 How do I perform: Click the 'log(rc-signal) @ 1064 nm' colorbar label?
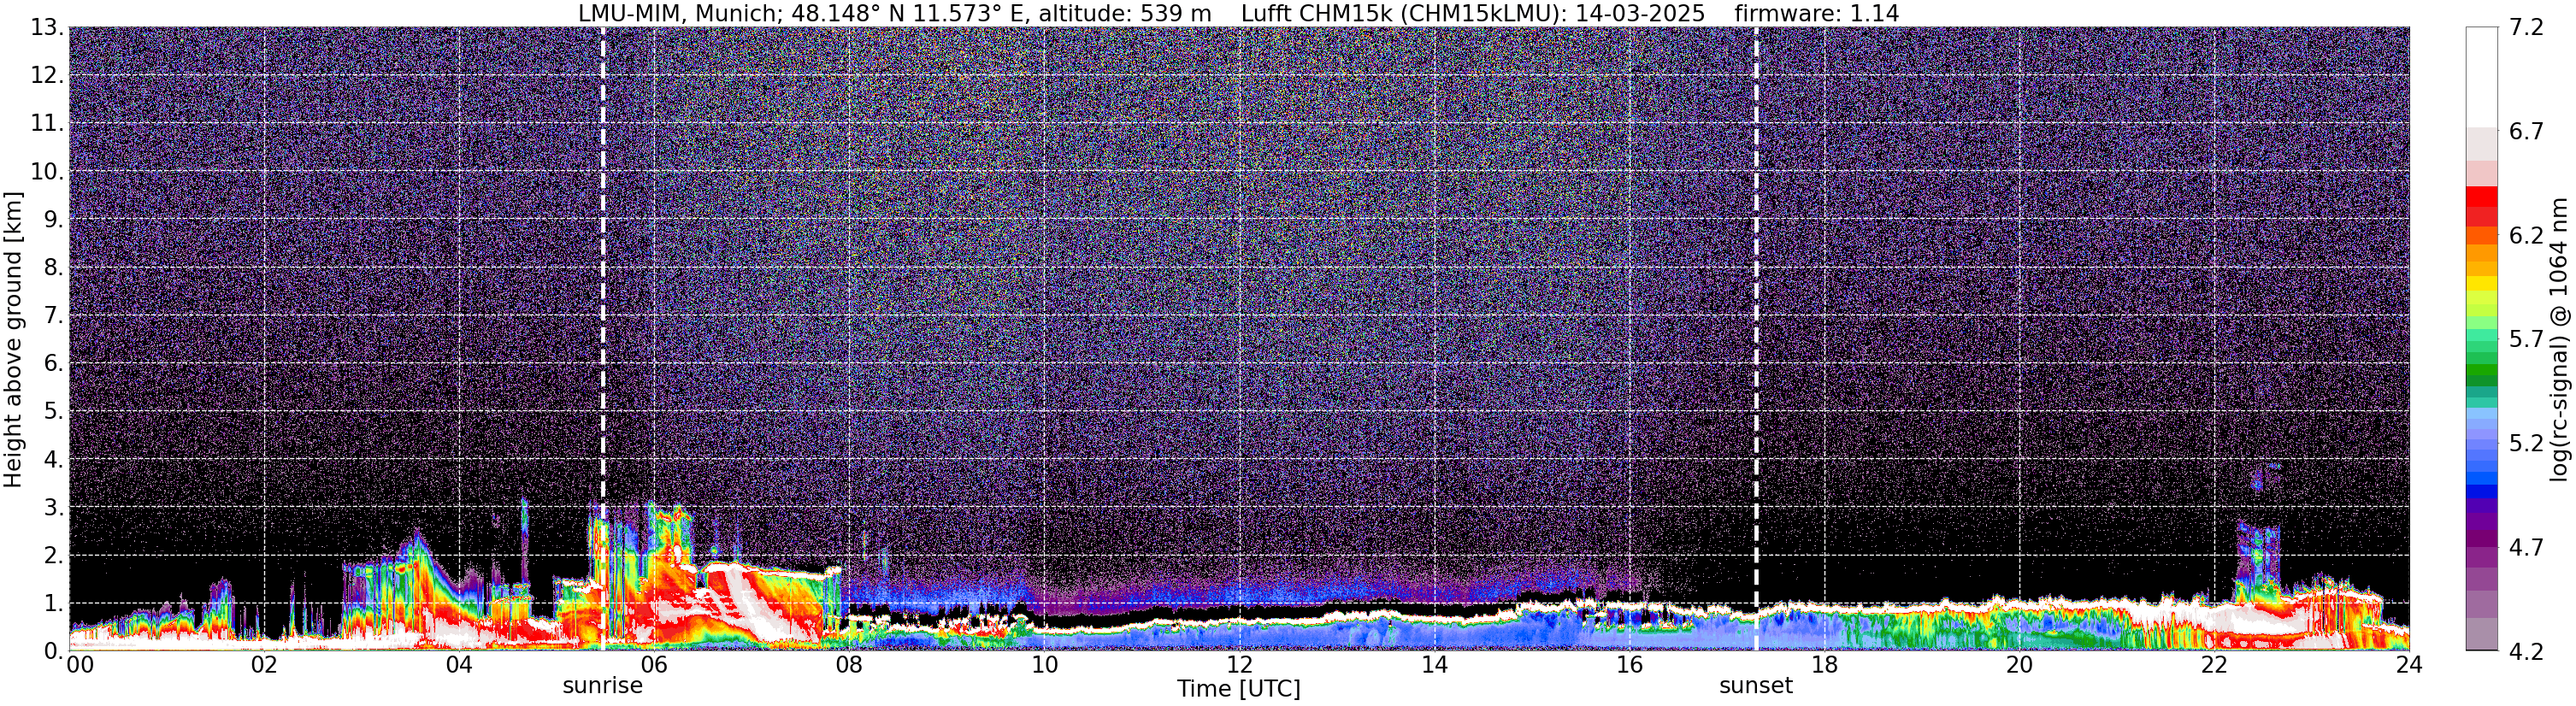pos(2558,339)
